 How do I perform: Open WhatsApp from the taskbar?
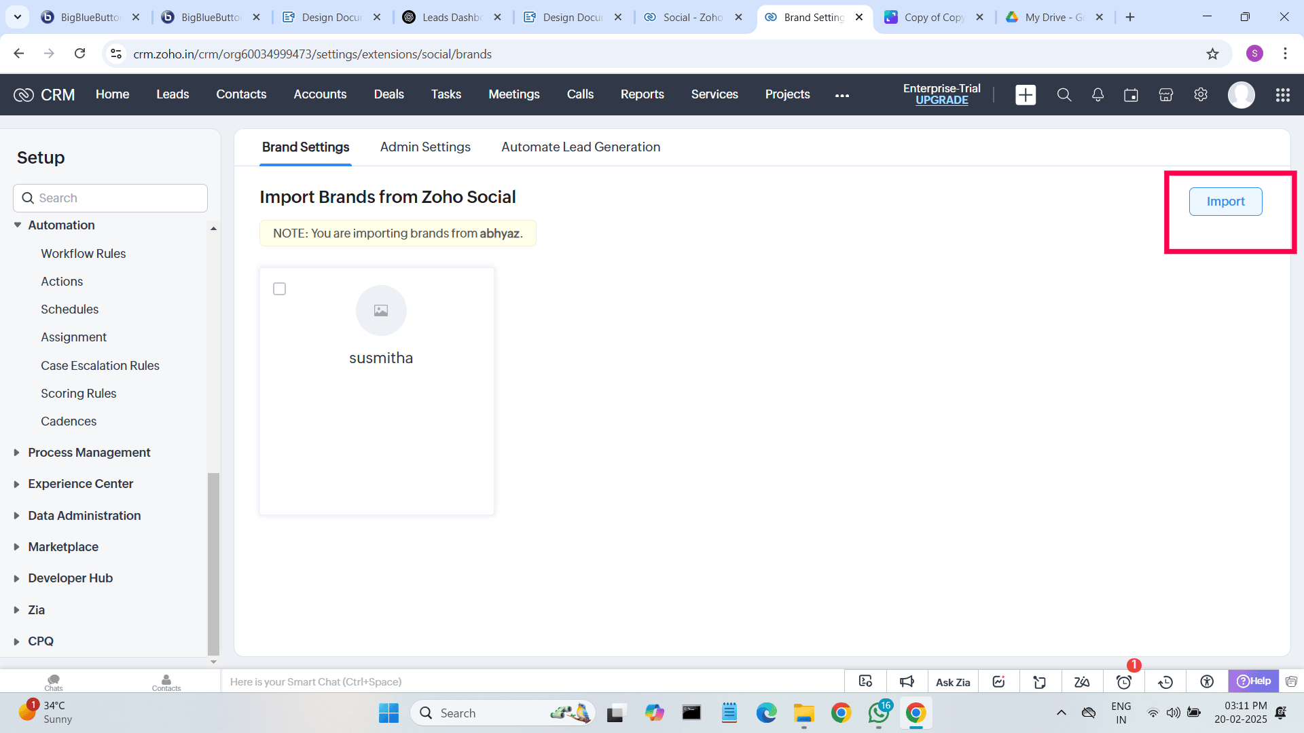click(879, 713)
